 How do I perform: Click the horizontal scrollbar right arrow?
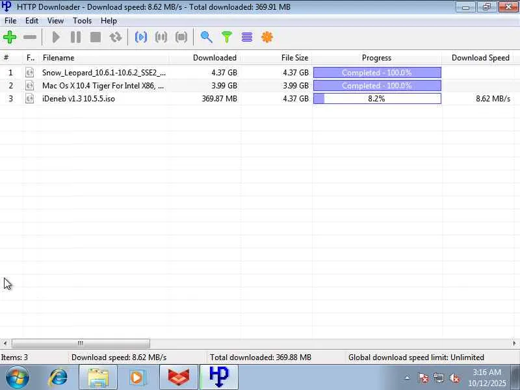514,343
